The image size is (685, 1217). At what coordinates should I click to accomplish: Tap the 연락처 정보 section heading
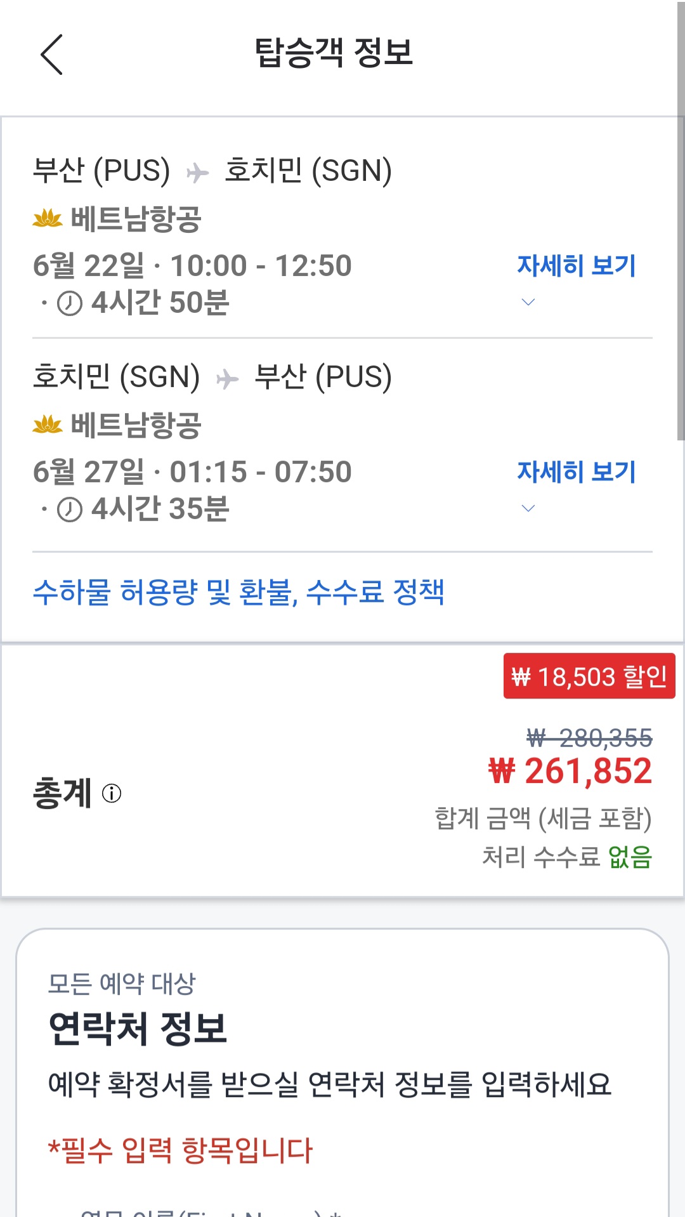pos(138,1028)
